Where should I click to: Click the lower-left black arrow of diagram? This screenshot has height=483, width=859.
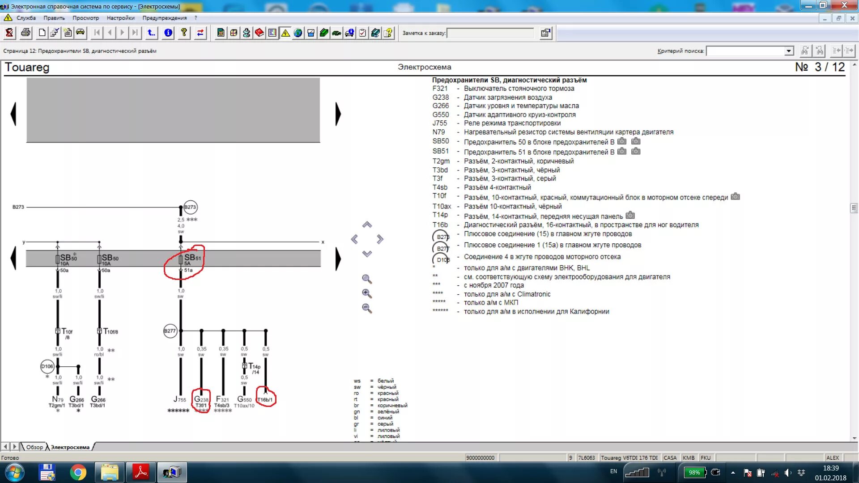pos(13,259)
